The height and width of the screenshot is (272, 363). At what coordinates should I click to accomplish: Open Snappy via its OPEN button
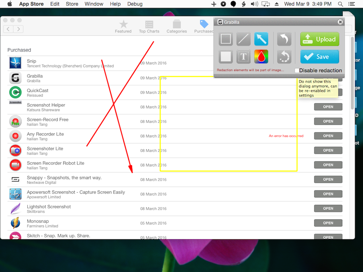tap(328, 179)
